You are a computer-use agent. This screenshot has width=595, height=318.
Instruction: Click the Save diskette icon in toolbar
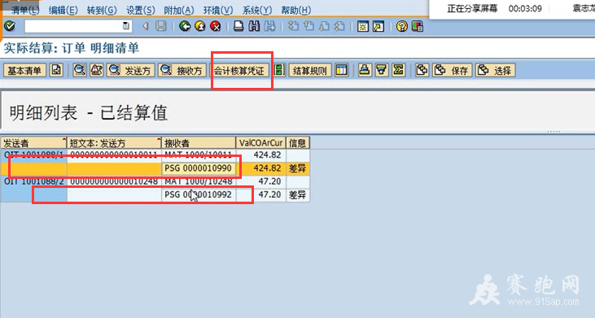coord(161,26)
